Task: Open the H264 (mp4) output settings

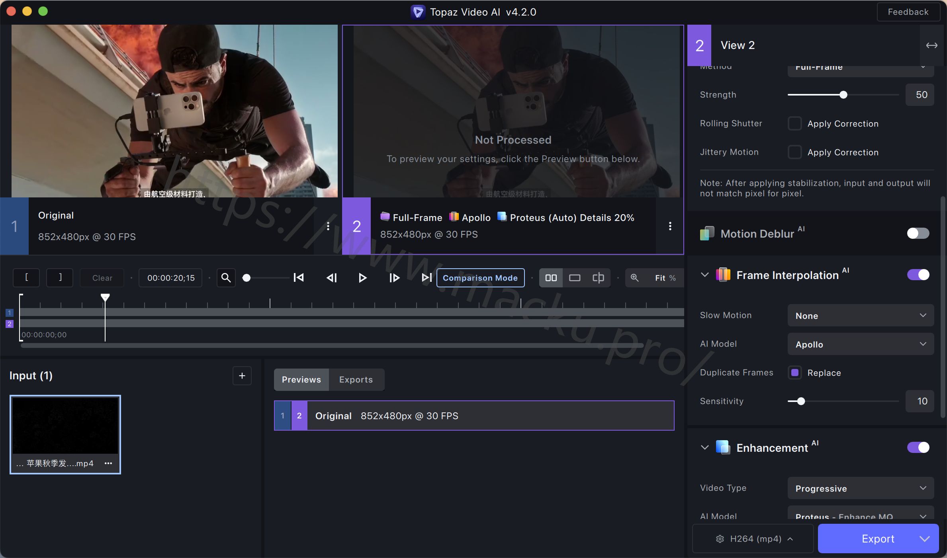Action: click(753, 538)
